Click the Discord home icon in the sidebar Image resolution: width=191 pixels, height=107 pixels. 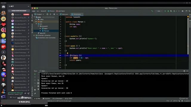(3, 7)
